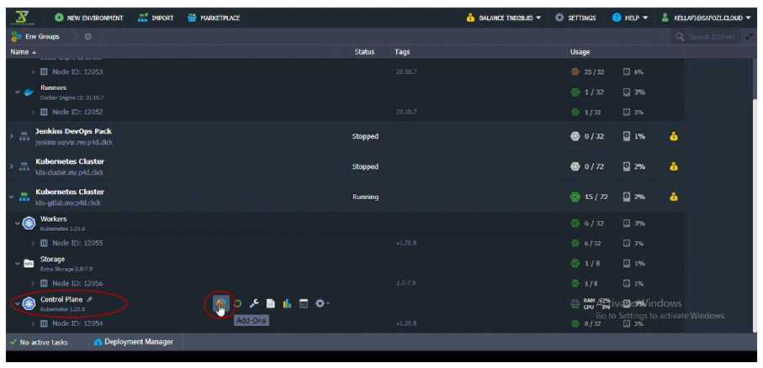This screenshot has width=763, height=368.
Task: Open k8s-cluster.my.p4d.click link
Action: (69, 172)
